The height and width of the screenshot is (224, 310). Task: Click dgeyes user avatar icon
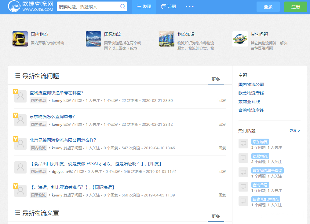point(20,167)
